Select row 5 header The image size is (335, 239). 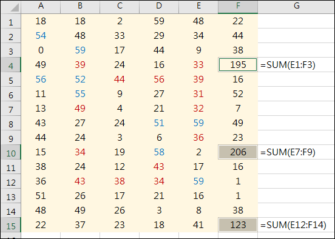pyautogui.click(x=11, y=79)
